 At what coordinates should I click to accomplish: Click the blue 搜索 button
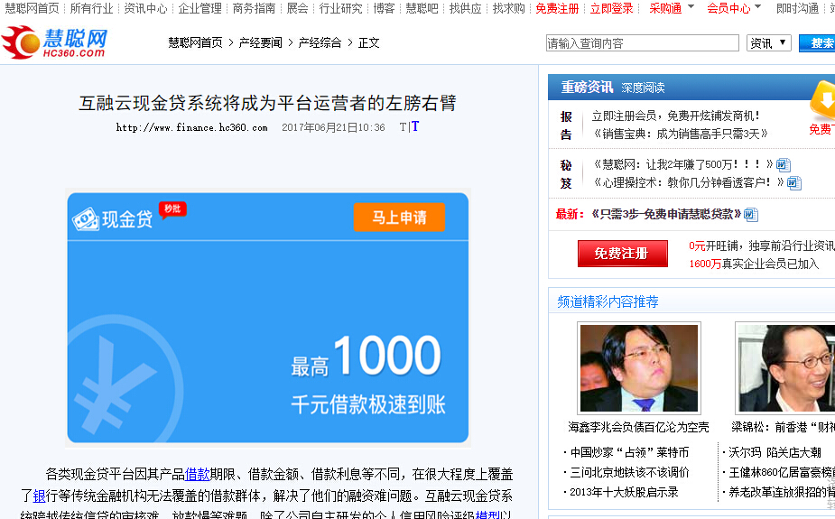(818, 43)
